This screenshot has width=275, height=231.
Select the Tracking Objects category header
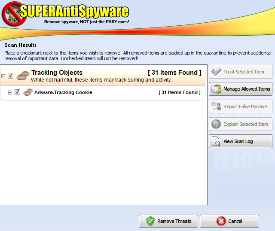click(x=57, y=73)
